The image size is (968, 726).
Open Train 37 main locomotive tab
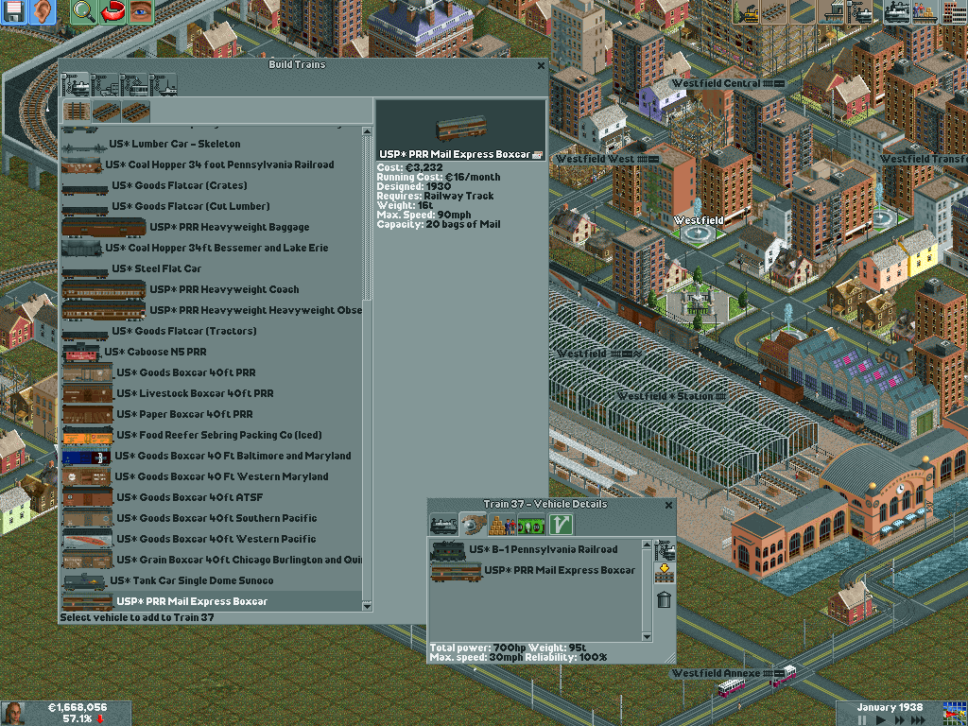(443, 525)
